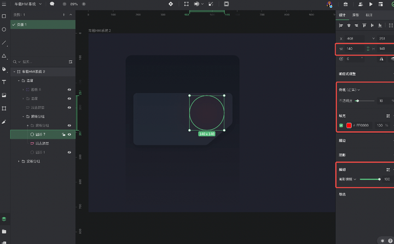394x244 pixels.
Task: Toggle visibility of second nested folder layer
Action: point(69,98)
